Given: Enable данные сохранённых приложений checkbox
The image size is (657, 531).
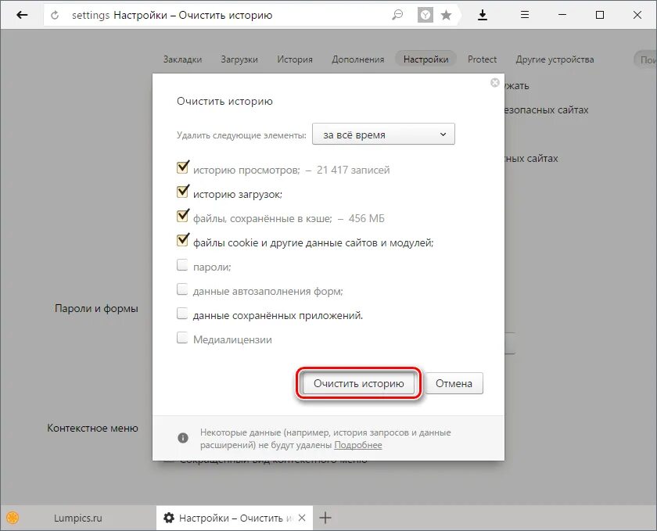Looking at the screenshot, I should coord(182,314).
